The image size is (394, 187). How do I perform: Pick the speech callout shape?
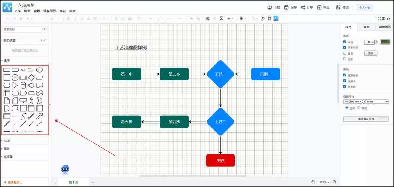click(x=23, y=101)
